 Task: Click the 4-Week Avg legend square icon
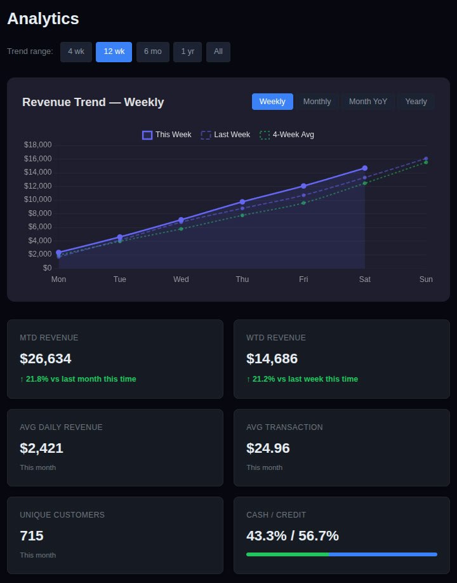[x=265, y=135]
